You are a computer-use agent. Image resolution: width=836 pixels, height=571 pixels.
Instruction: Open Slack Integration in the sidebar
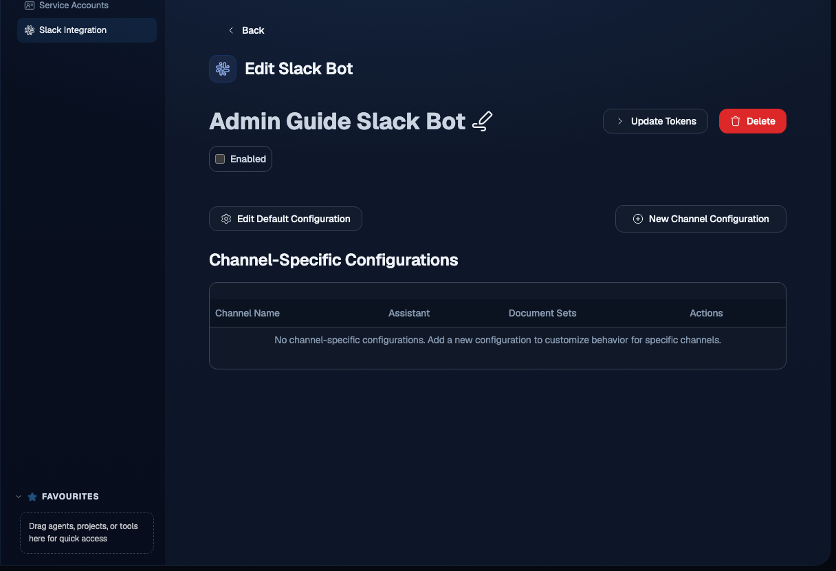pos(87,30)
